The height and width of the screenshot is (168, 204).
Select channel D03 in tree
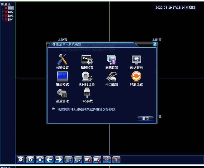pos(11,16)
